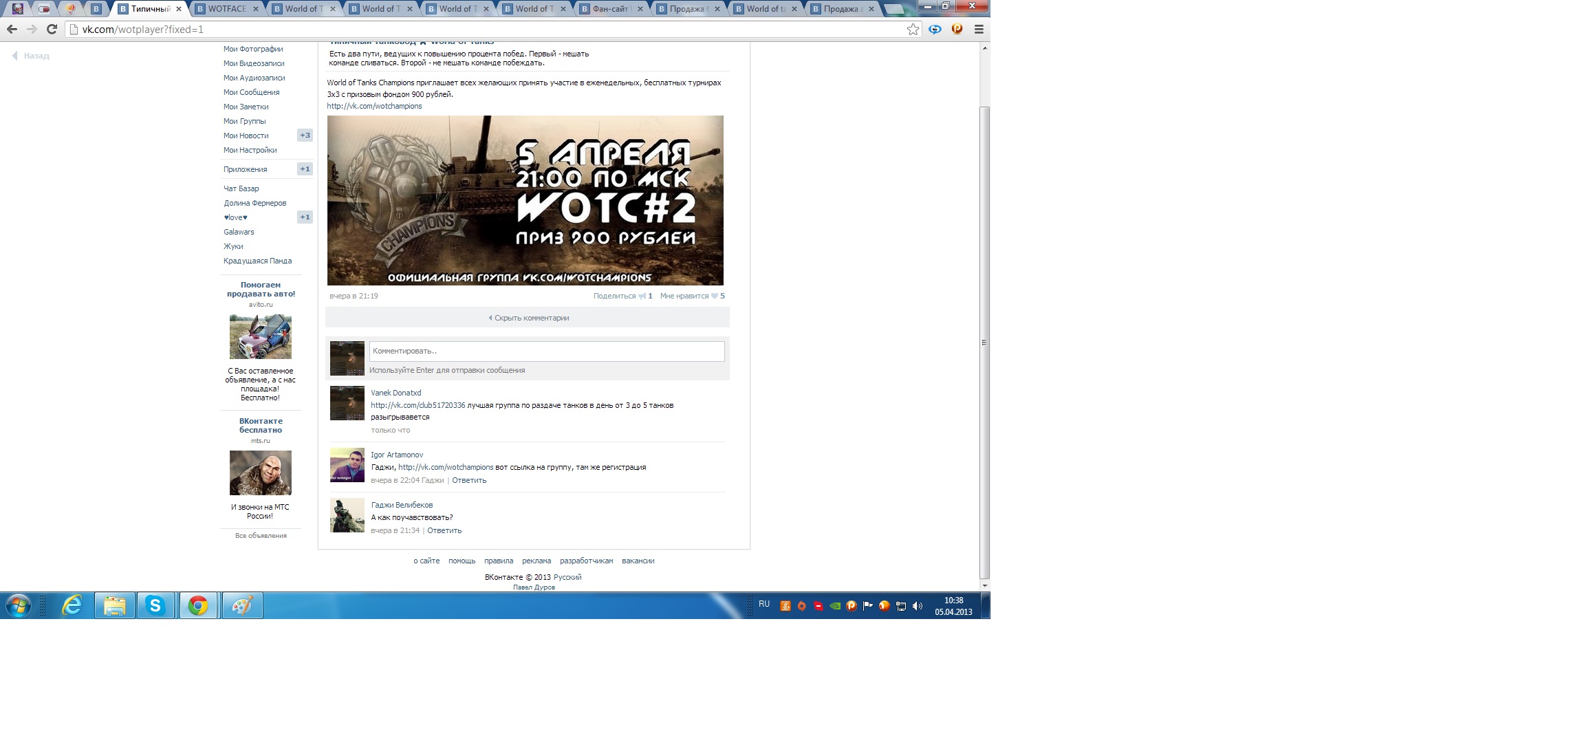Screen dimensions: 1593x747
Task: Like the post via heart icon
Action: pyautogui.click(x=715, y=296)
